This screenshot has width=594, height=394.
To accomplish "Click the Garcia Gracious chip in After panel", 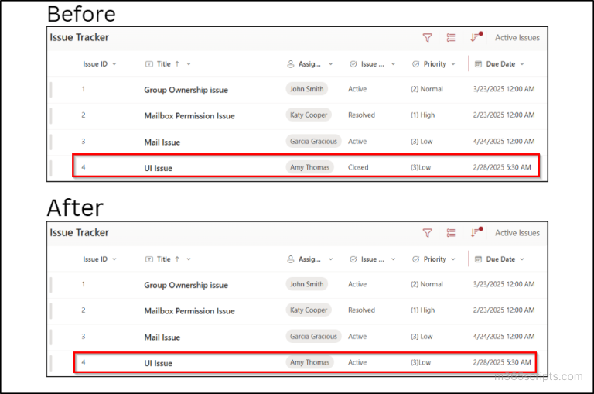I will 313,336.
